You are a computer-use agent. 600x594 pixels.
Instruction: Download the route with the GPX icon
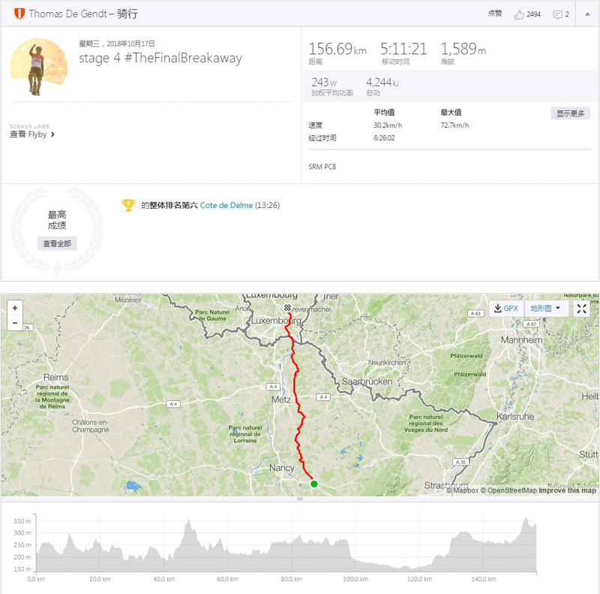498,308
